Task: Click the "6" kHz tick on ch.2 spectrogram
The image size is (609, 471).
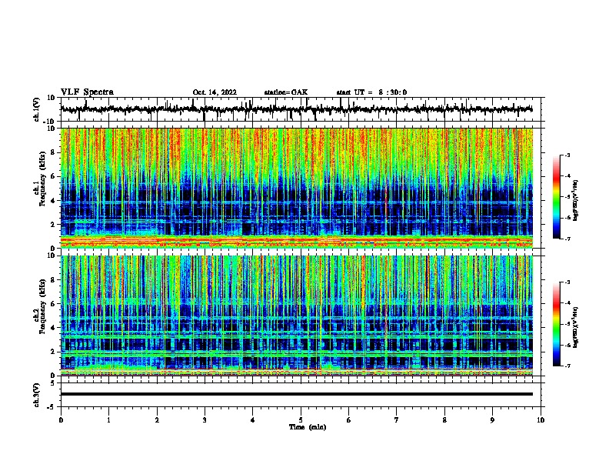Action: 54,304
